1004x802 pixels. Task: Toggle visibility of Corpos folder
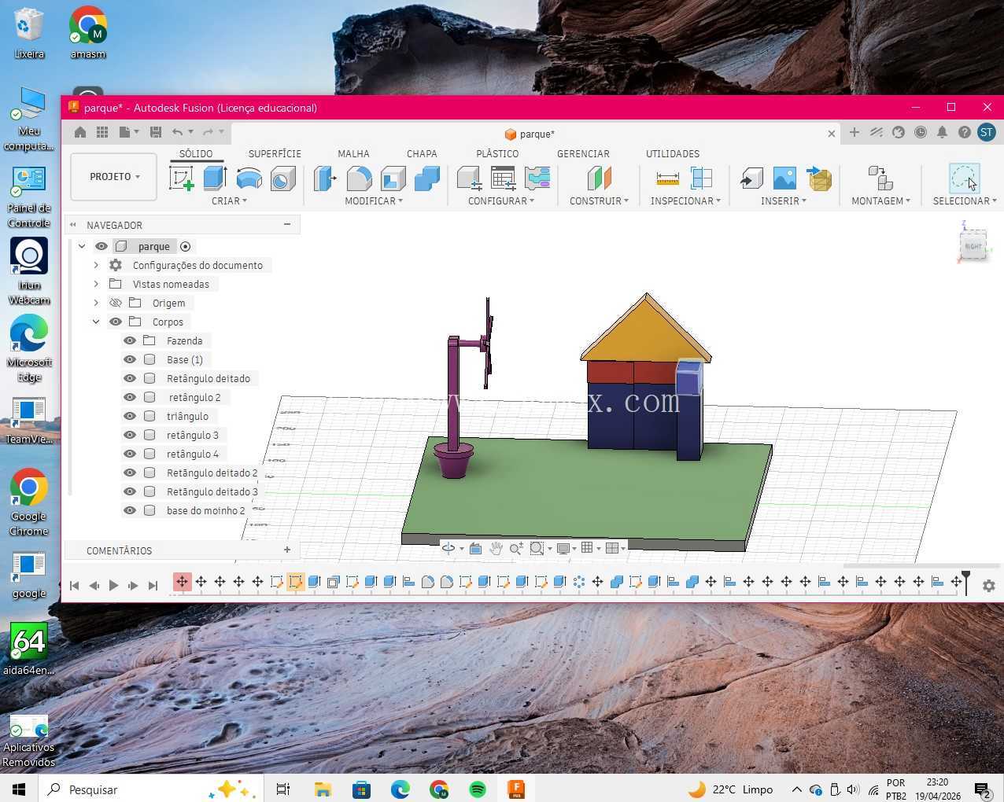point(116,322)
